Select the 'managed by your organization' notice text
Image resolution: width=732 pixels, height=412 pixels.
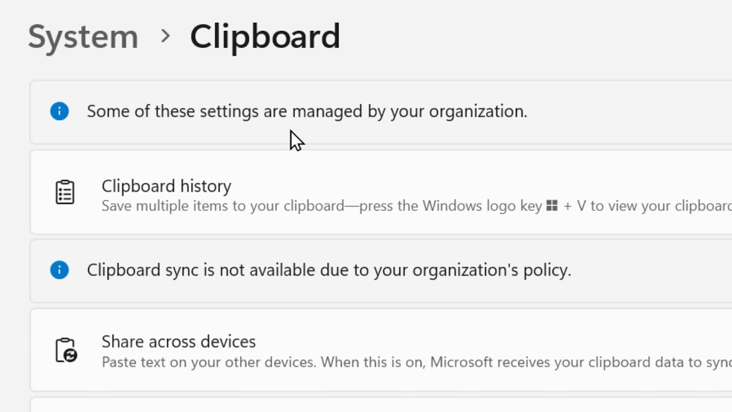tap(307, 111)
